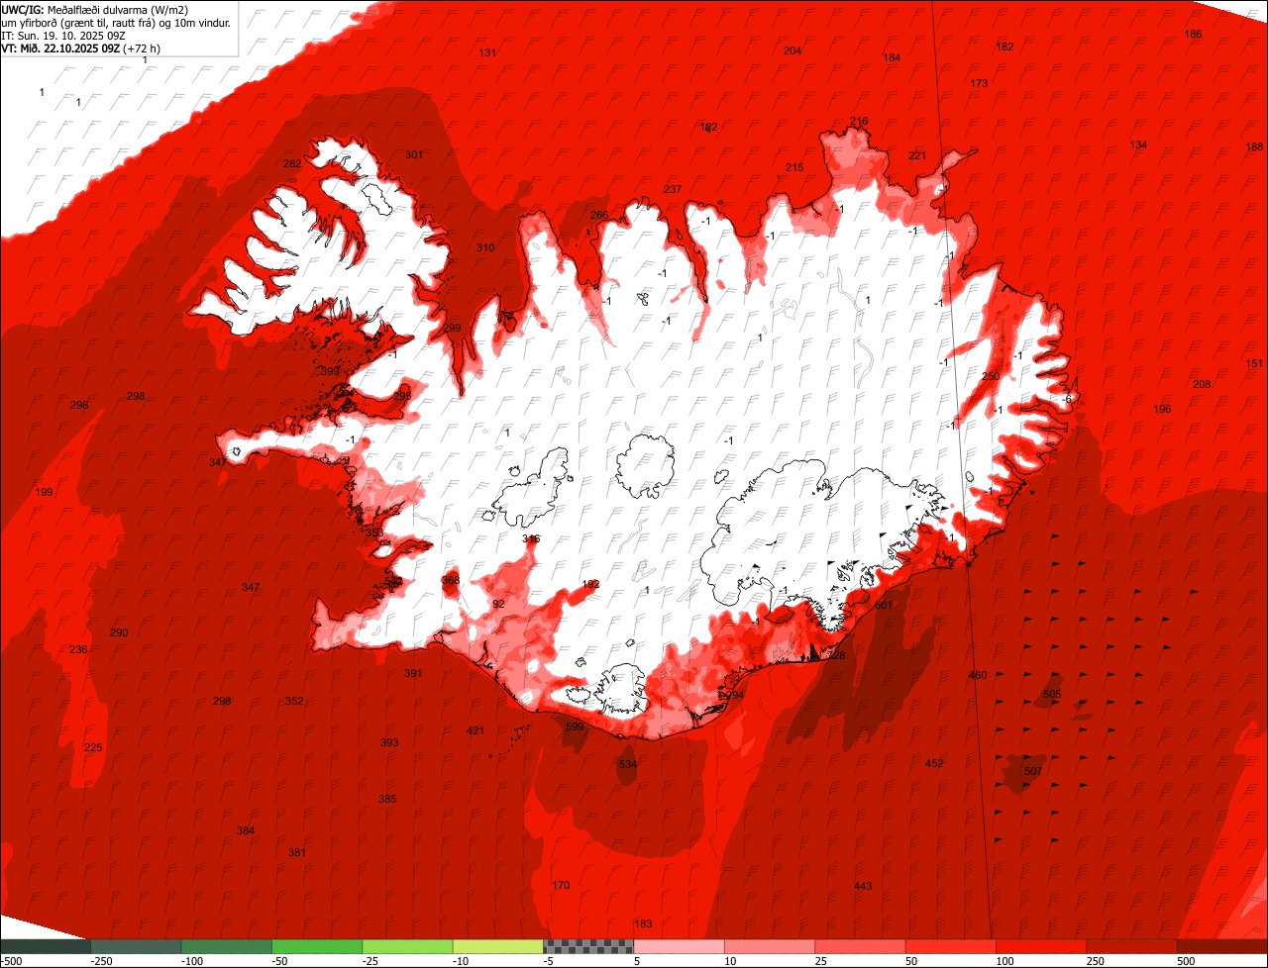Viewport: 1268px width, 968px height.
Task: Pick the legend swatch between 5 and 10
Action: 679,946
